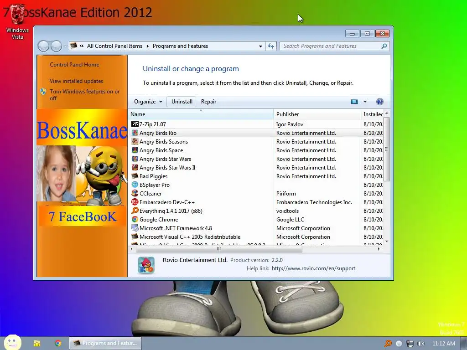Click the smiley face tray icon
This screenshot has height=350, width=467.
pos(399,344)
